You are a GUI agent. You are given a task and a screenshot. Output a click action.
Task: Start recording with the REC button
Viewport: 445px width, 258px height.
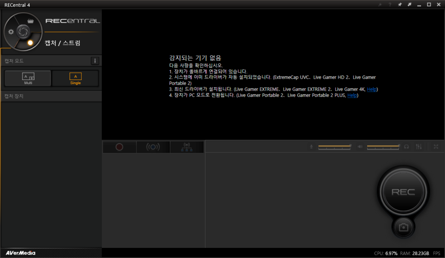403,192
